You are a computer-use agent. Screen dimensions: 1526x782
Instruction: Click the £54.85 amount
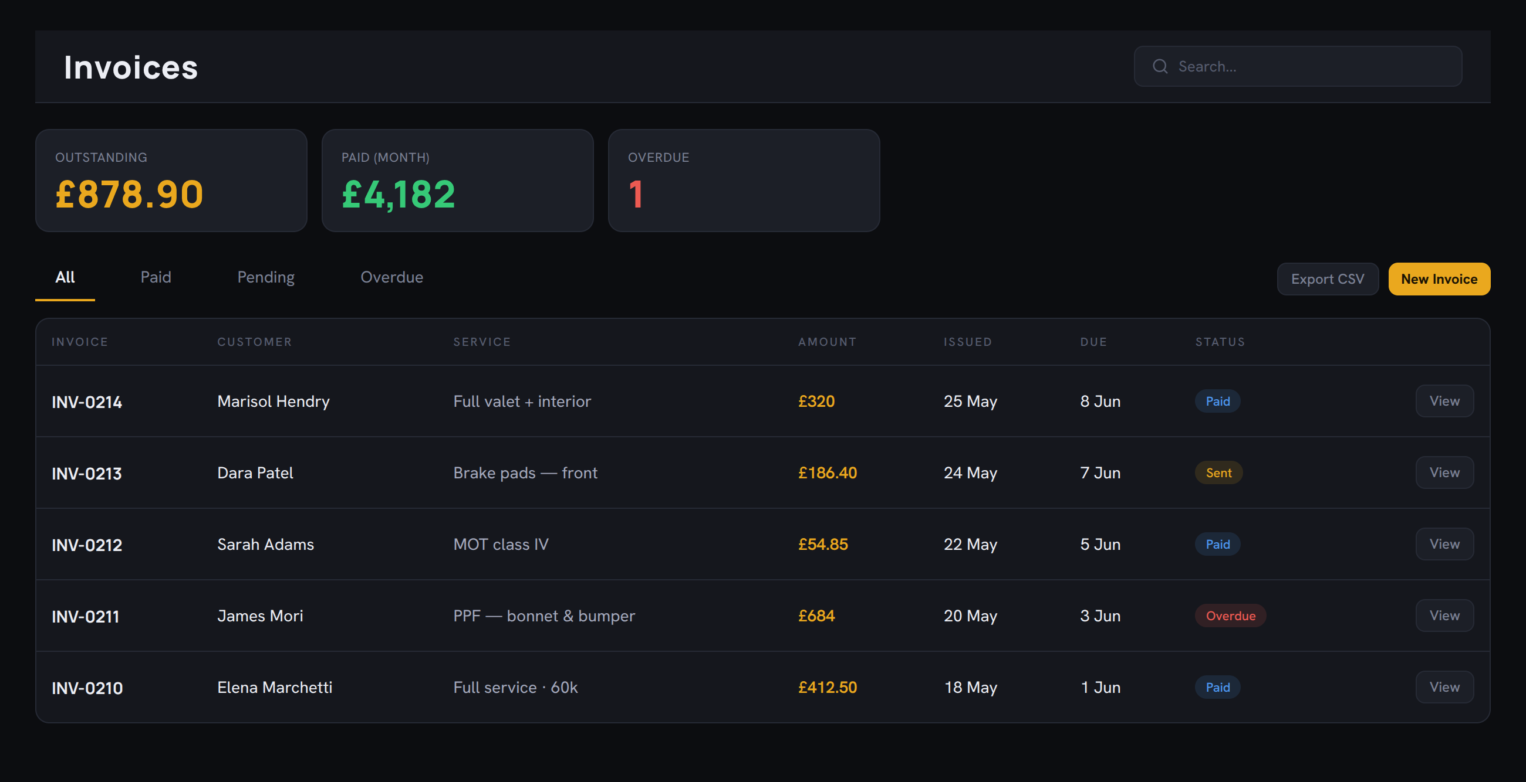[823, 545]
